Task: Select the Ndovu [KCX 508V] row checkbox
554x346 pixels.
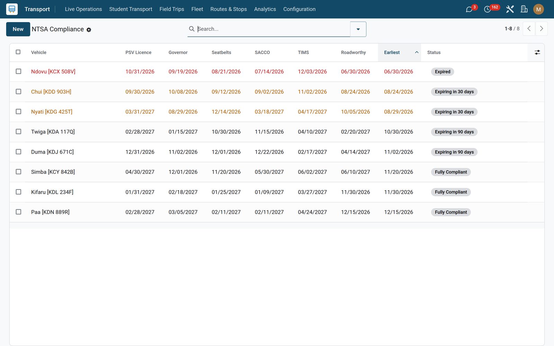Action: pos(18,71)
